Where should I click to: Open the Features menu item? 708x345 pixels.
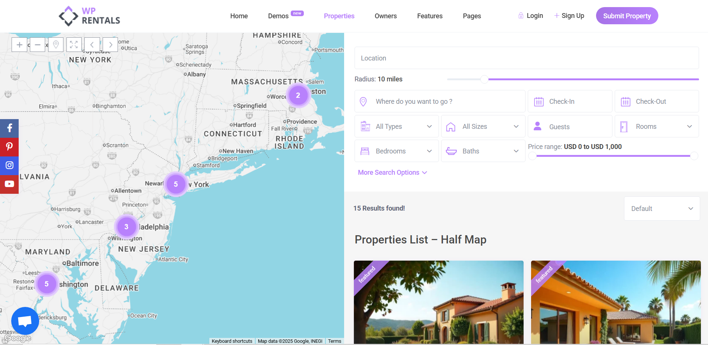(x=430, y=16)
